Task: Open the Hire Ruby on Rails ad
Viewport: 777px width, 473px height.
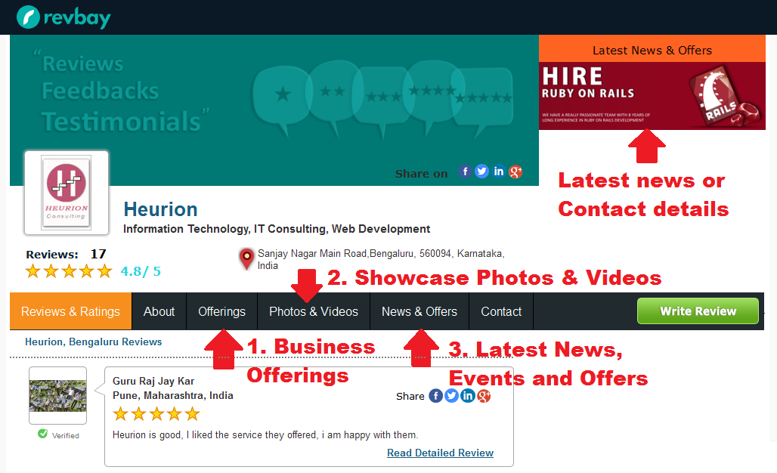Action: 652,96
